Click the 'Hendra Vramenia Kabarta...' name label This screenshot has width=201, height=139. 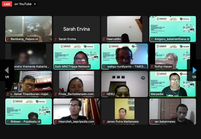(x=30, y=66)
